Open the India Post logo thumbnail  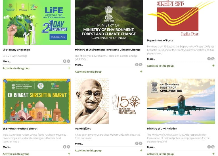tap(181, 18)
